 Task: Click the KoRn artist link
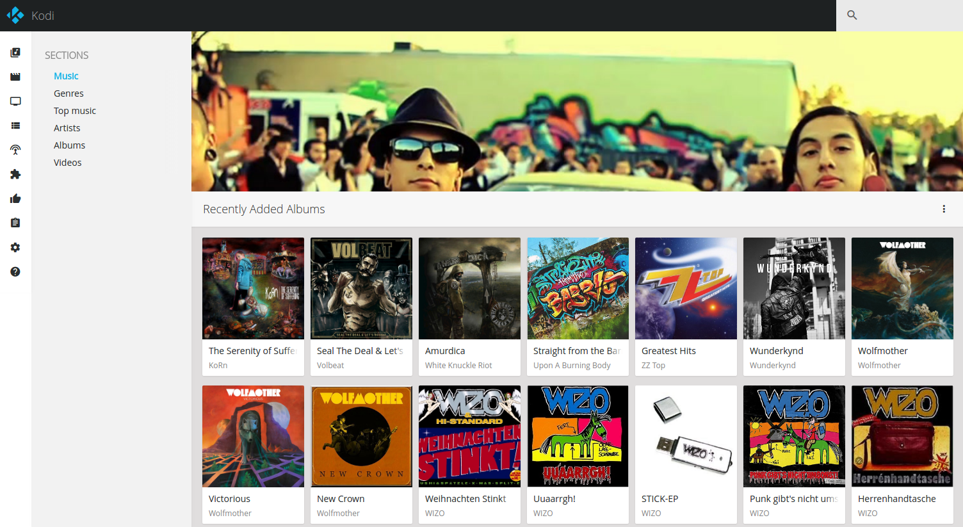[218, 365]
